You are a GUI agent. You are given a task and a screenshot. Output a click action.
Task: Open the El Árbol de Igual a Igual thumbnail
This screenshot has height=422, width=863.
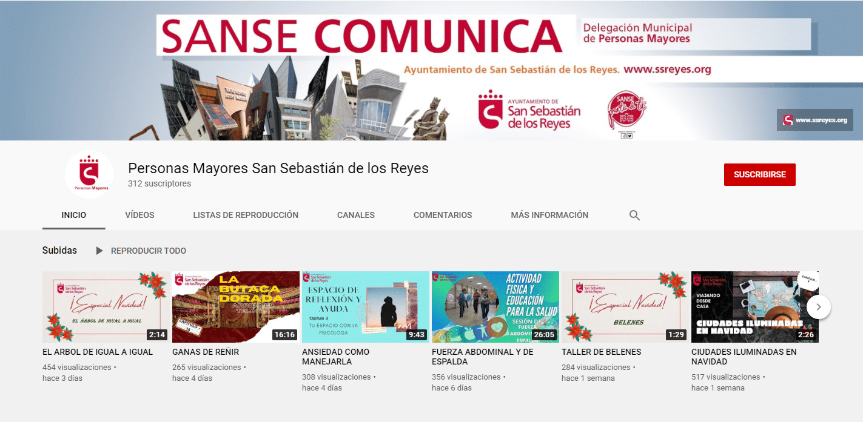pos(107,307)
